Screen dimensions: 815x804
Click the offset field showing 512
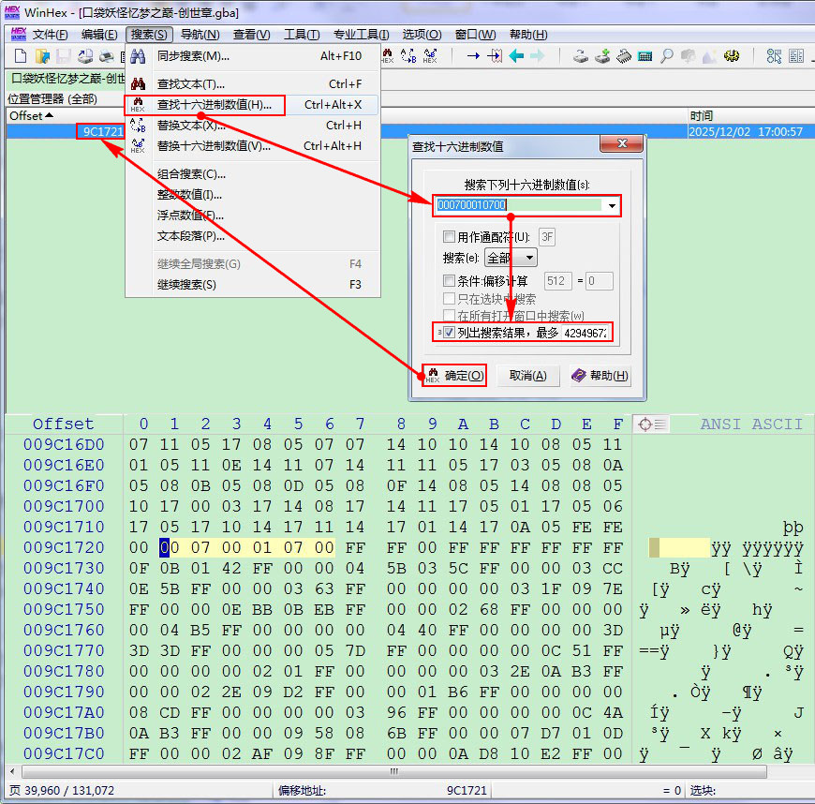click(557, 281)
